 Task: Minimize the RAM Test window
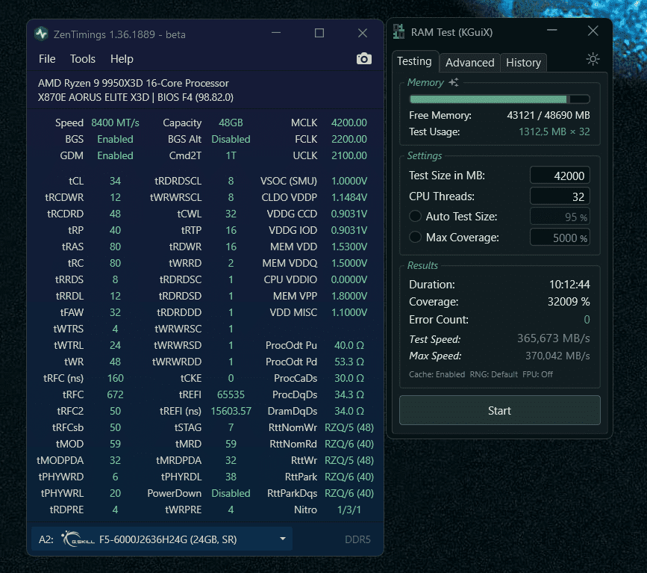tap(551, 31)
